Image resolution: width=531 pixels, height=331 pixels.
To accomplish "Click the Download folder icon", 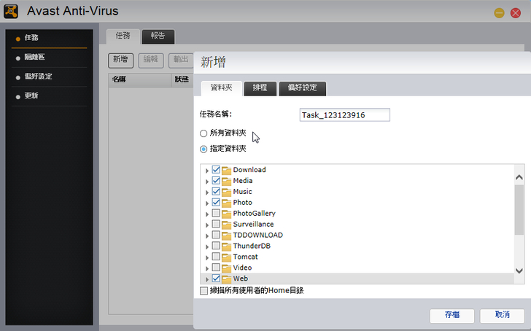I will tap(227, 170).
